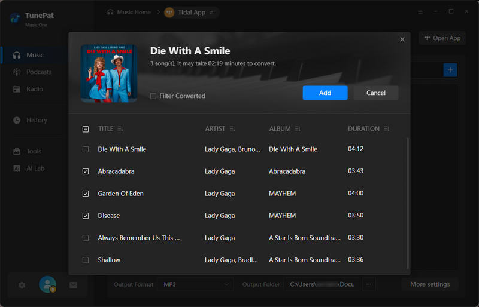Enable the Filter Converted checkbox
Image resolution: width=479 pixels, height=307 pixels.
pyautogui.click(x=153, y=96)
